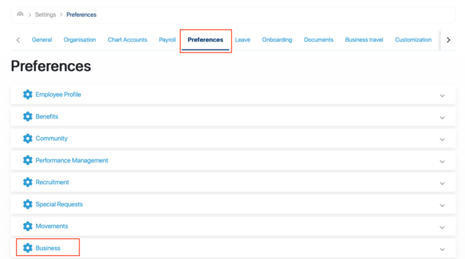The height and width of the screenshot is (259, 465).
Task: Click the gear icon beside Performance Management
Action: coord(27,160)
